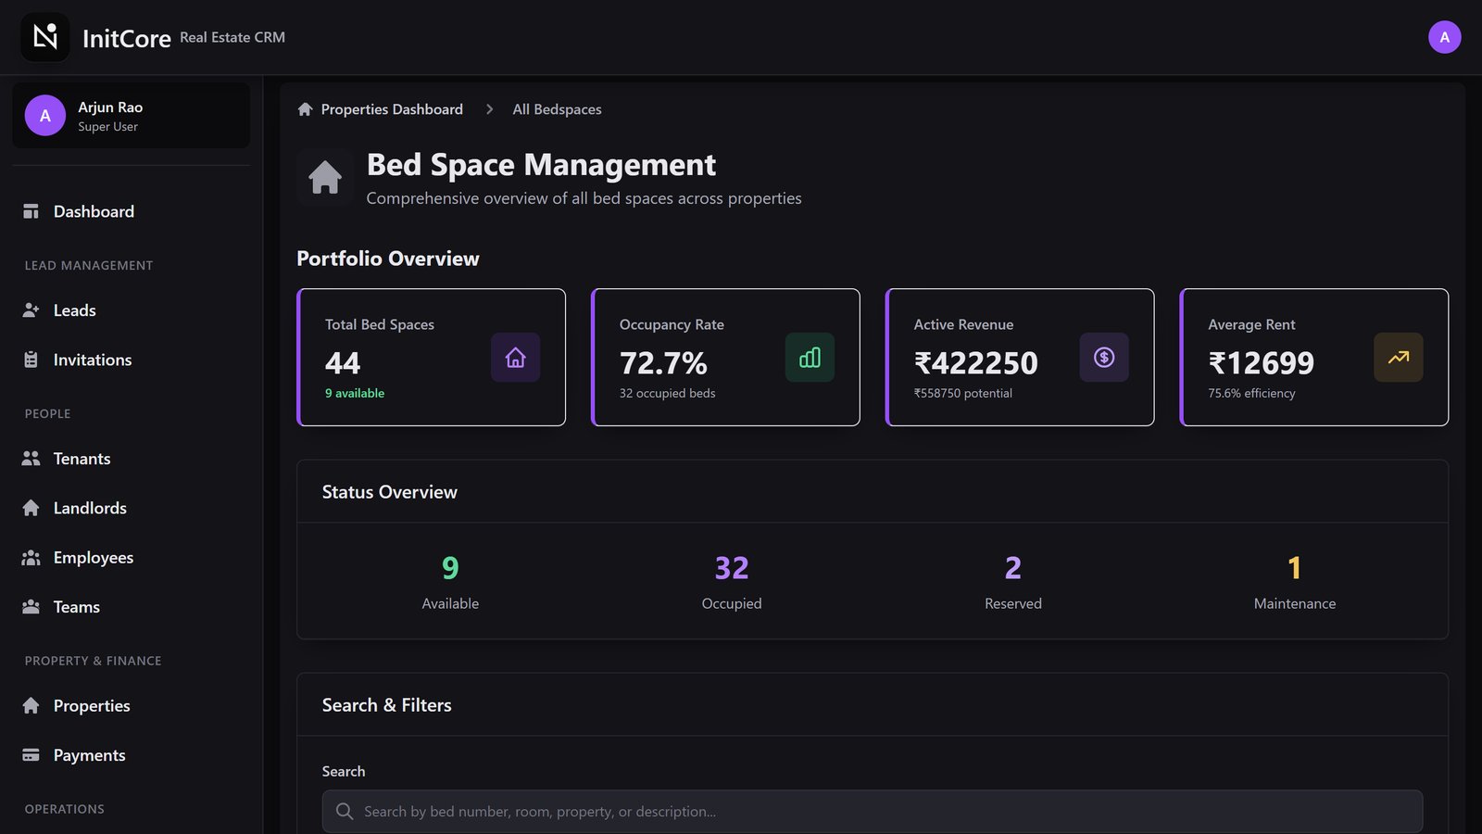The image size is (1482, 834).
Task: Click Arjun Rao profile avatar in sidebar
Action: [45, 116]
